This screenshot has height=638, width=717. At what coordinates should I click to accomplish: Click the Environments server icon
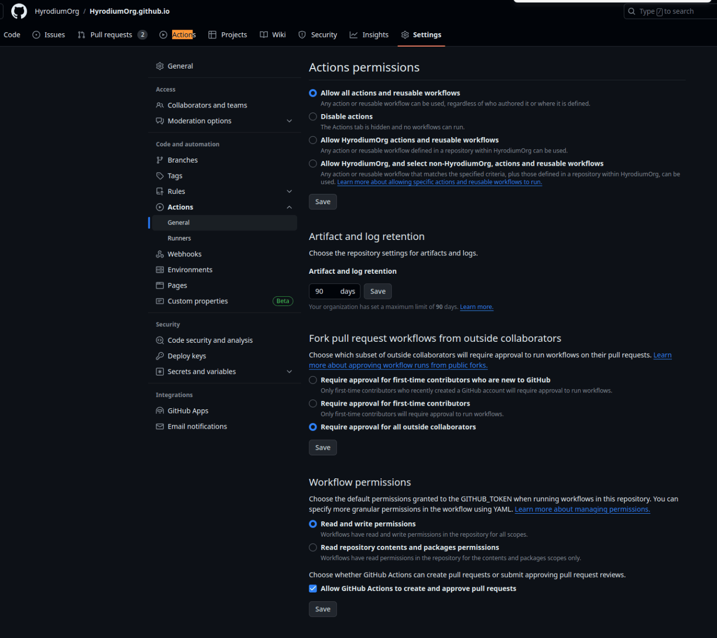tap(160, 270)
